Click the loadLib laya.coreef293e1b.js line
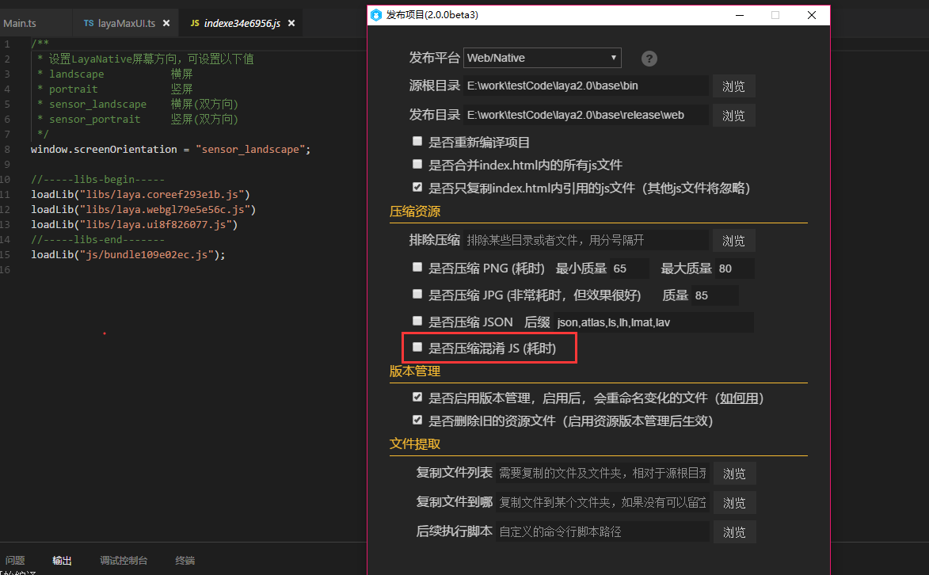This screenshot has height=575, width=929. (140, 194)
